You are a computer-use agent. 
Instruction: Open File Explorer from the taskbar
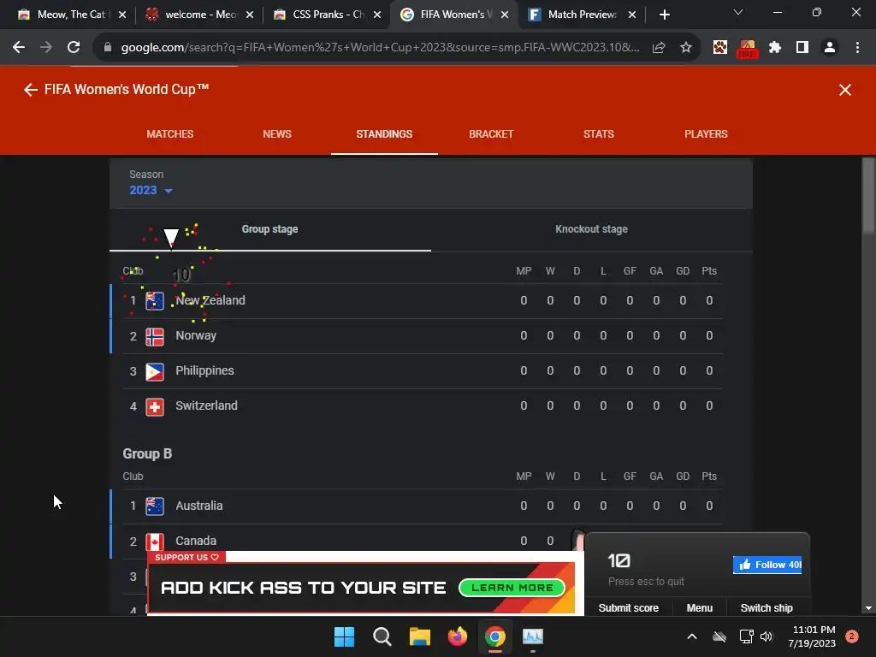(x=419, y=636)
